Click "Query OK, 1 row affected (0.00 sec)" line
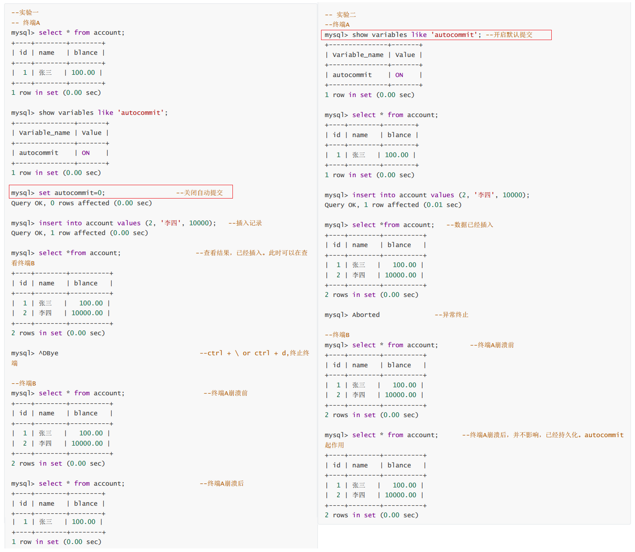This screenshot has height=552, width=635. coord(80,233)
